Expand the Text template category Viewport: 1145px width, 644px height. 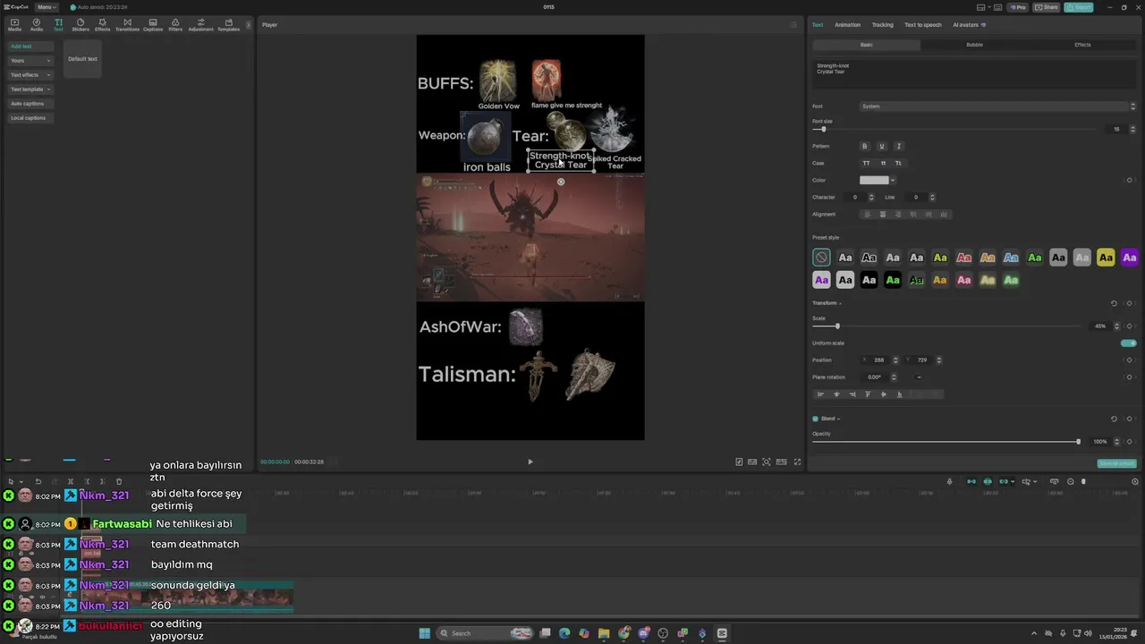30,89
